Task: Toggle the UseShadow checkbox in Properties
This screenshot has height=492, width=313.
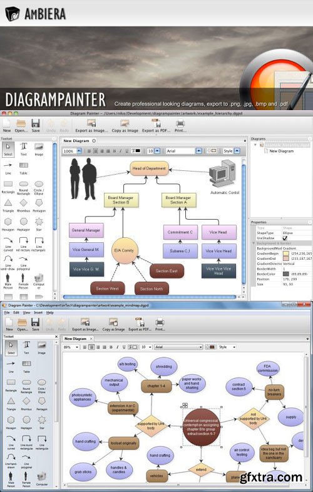Action: click(285, 238)
